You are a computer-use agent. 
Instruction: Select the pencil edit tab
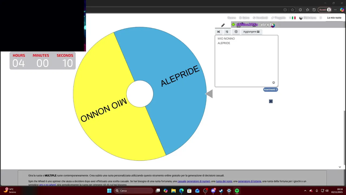(223, 25)
